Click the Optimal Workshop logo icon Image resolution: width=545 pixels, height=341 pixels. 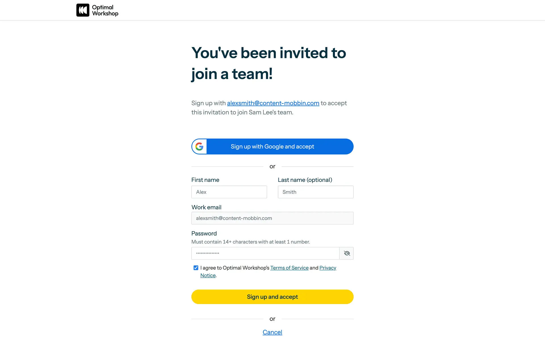83,10
